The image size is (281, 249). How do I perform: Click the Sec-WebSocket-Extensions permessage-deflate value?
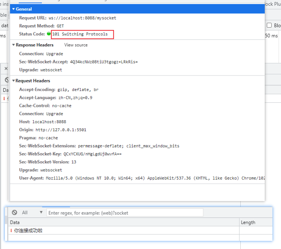click(129, 146)
